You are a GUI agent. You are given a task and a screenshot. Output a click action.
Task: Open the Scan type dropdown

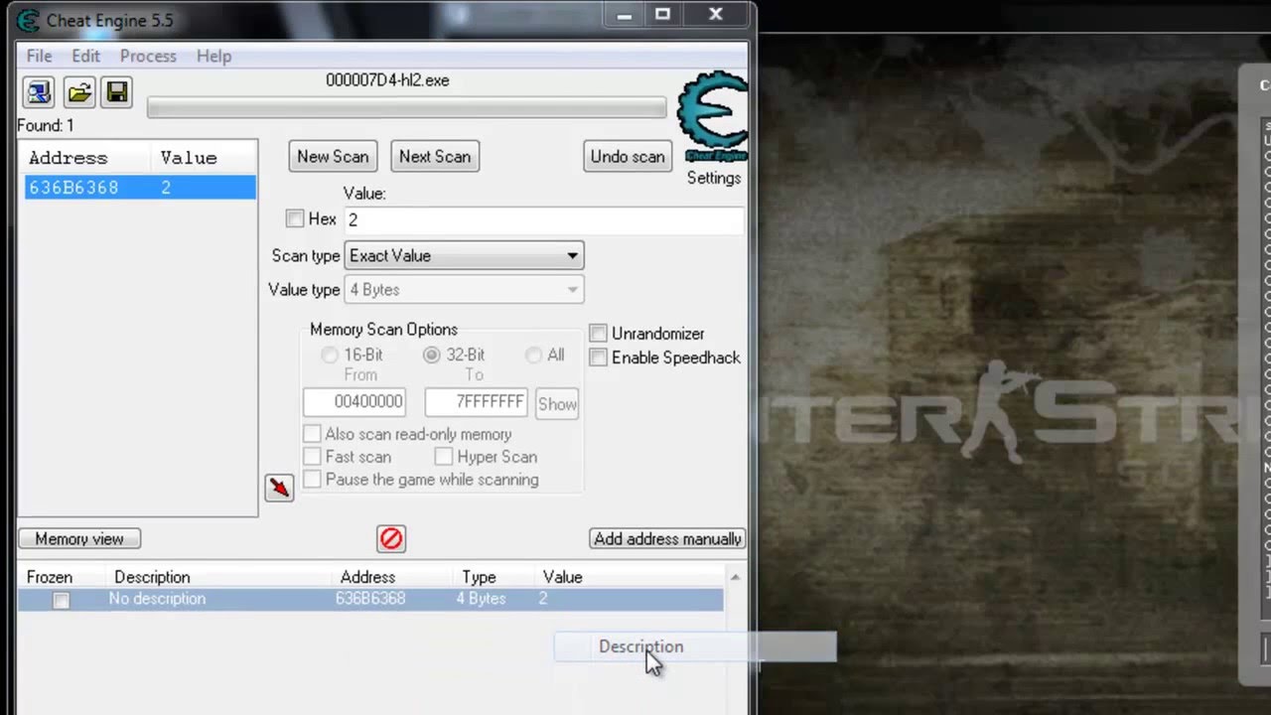click(x=464, y=256)
